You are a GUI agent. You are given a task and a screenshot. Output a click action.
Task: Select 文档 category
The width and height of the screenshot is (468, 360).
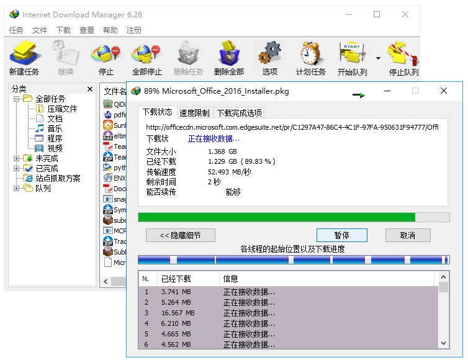[x=49, y=119]
